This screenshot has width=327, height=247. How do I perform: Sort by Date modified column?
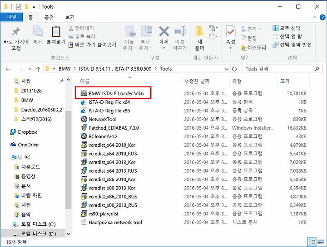(197, 81)
